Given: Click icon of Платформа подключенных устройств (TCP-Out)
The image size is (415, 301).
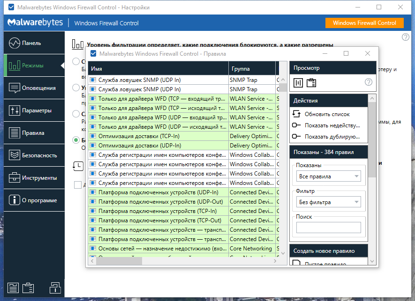Looking at the screenshot, I should point(93,220).
